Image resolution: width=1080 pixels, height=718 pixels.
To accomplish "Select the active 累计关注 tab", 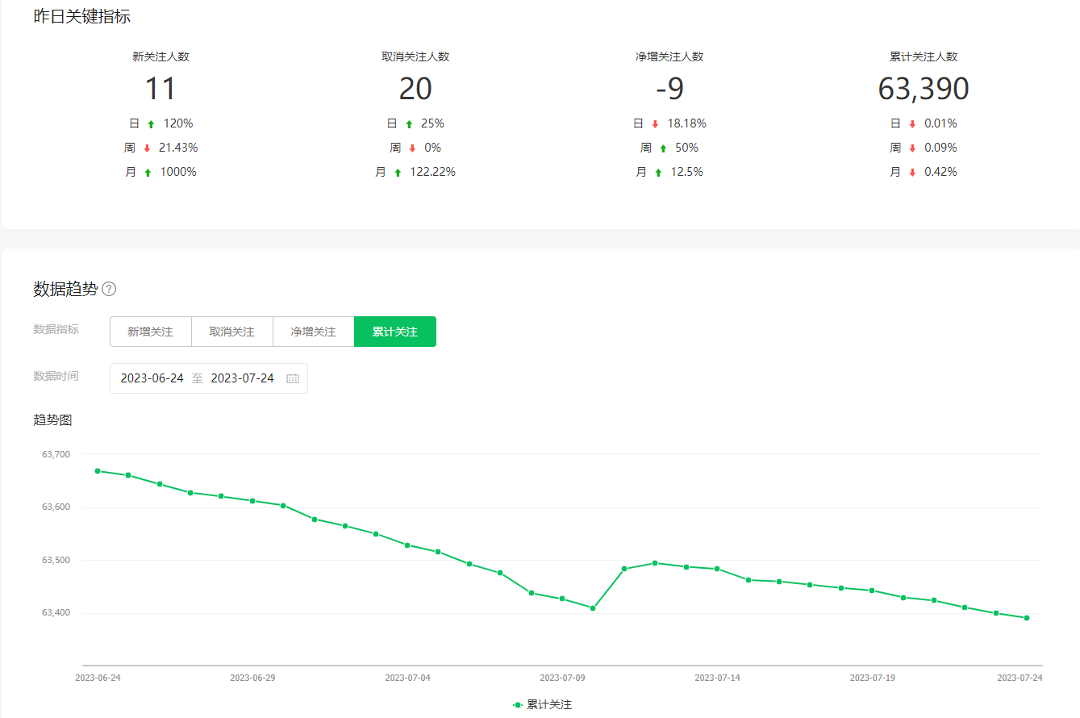I will point(394,332).
